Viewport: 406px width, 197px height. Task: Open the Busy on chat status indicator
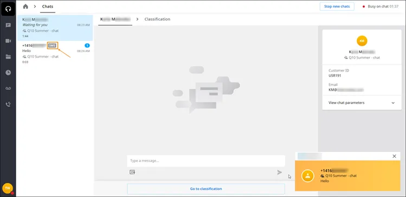[381, 7]
